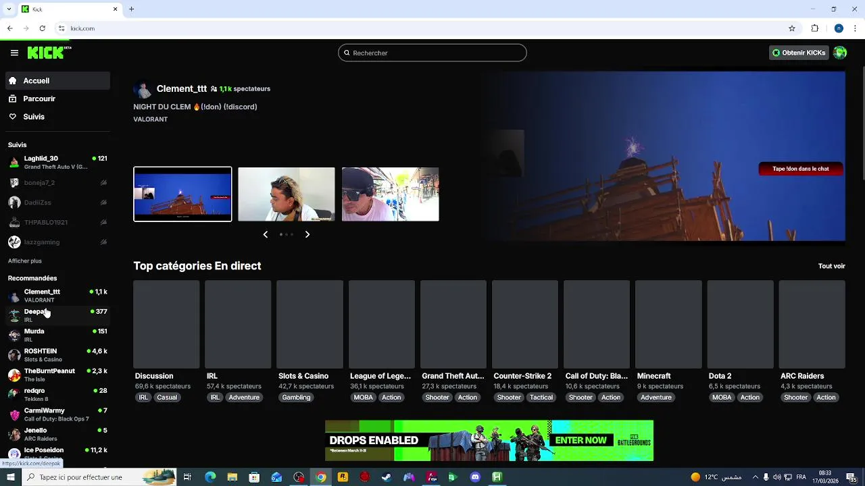Click Adventure tag under Minecraft
This screenshot has width=865, height=486.
click(656, 398)
